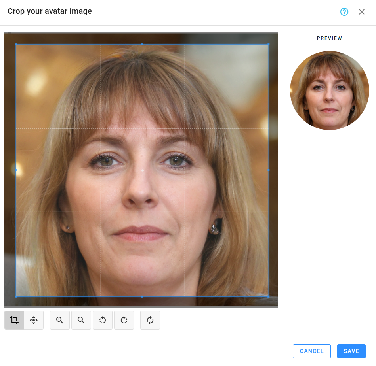Click the top-right crop corner handle
Viewport: 376px width, 366px height.
[x=268, y=45]
